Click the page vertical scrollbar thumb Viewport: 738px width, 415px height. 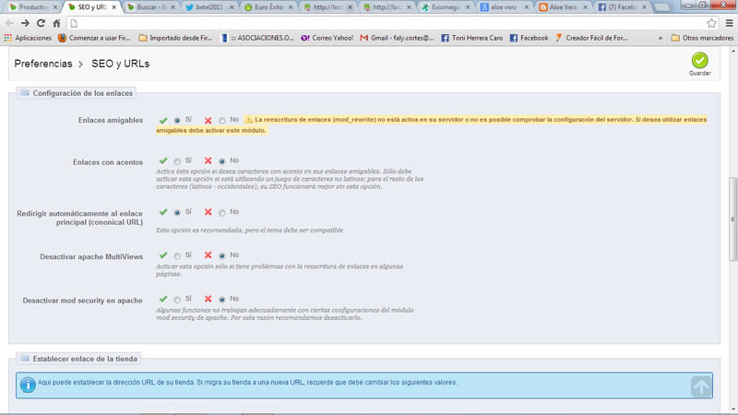(x=732, y=219)
